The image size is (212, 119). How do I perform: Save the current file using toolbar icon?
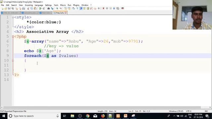9,9
